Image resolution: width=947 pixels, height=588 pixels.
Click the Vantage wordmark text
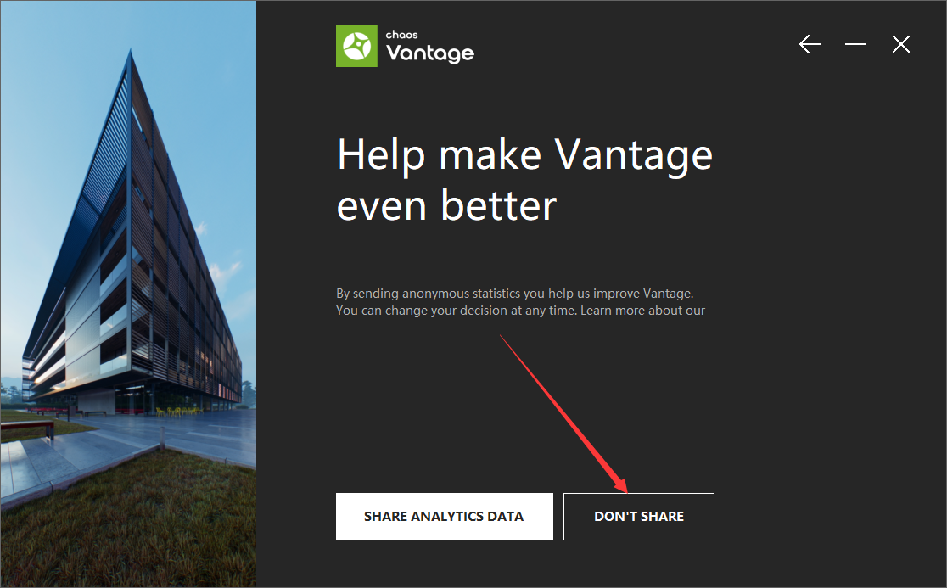[430, 53]
